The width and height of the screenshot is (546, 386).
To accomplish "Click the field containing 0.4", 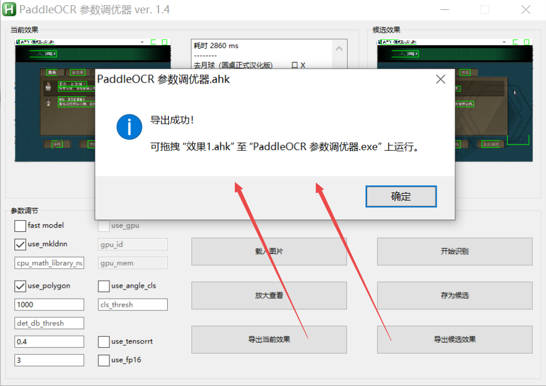I will click(49, 342).
